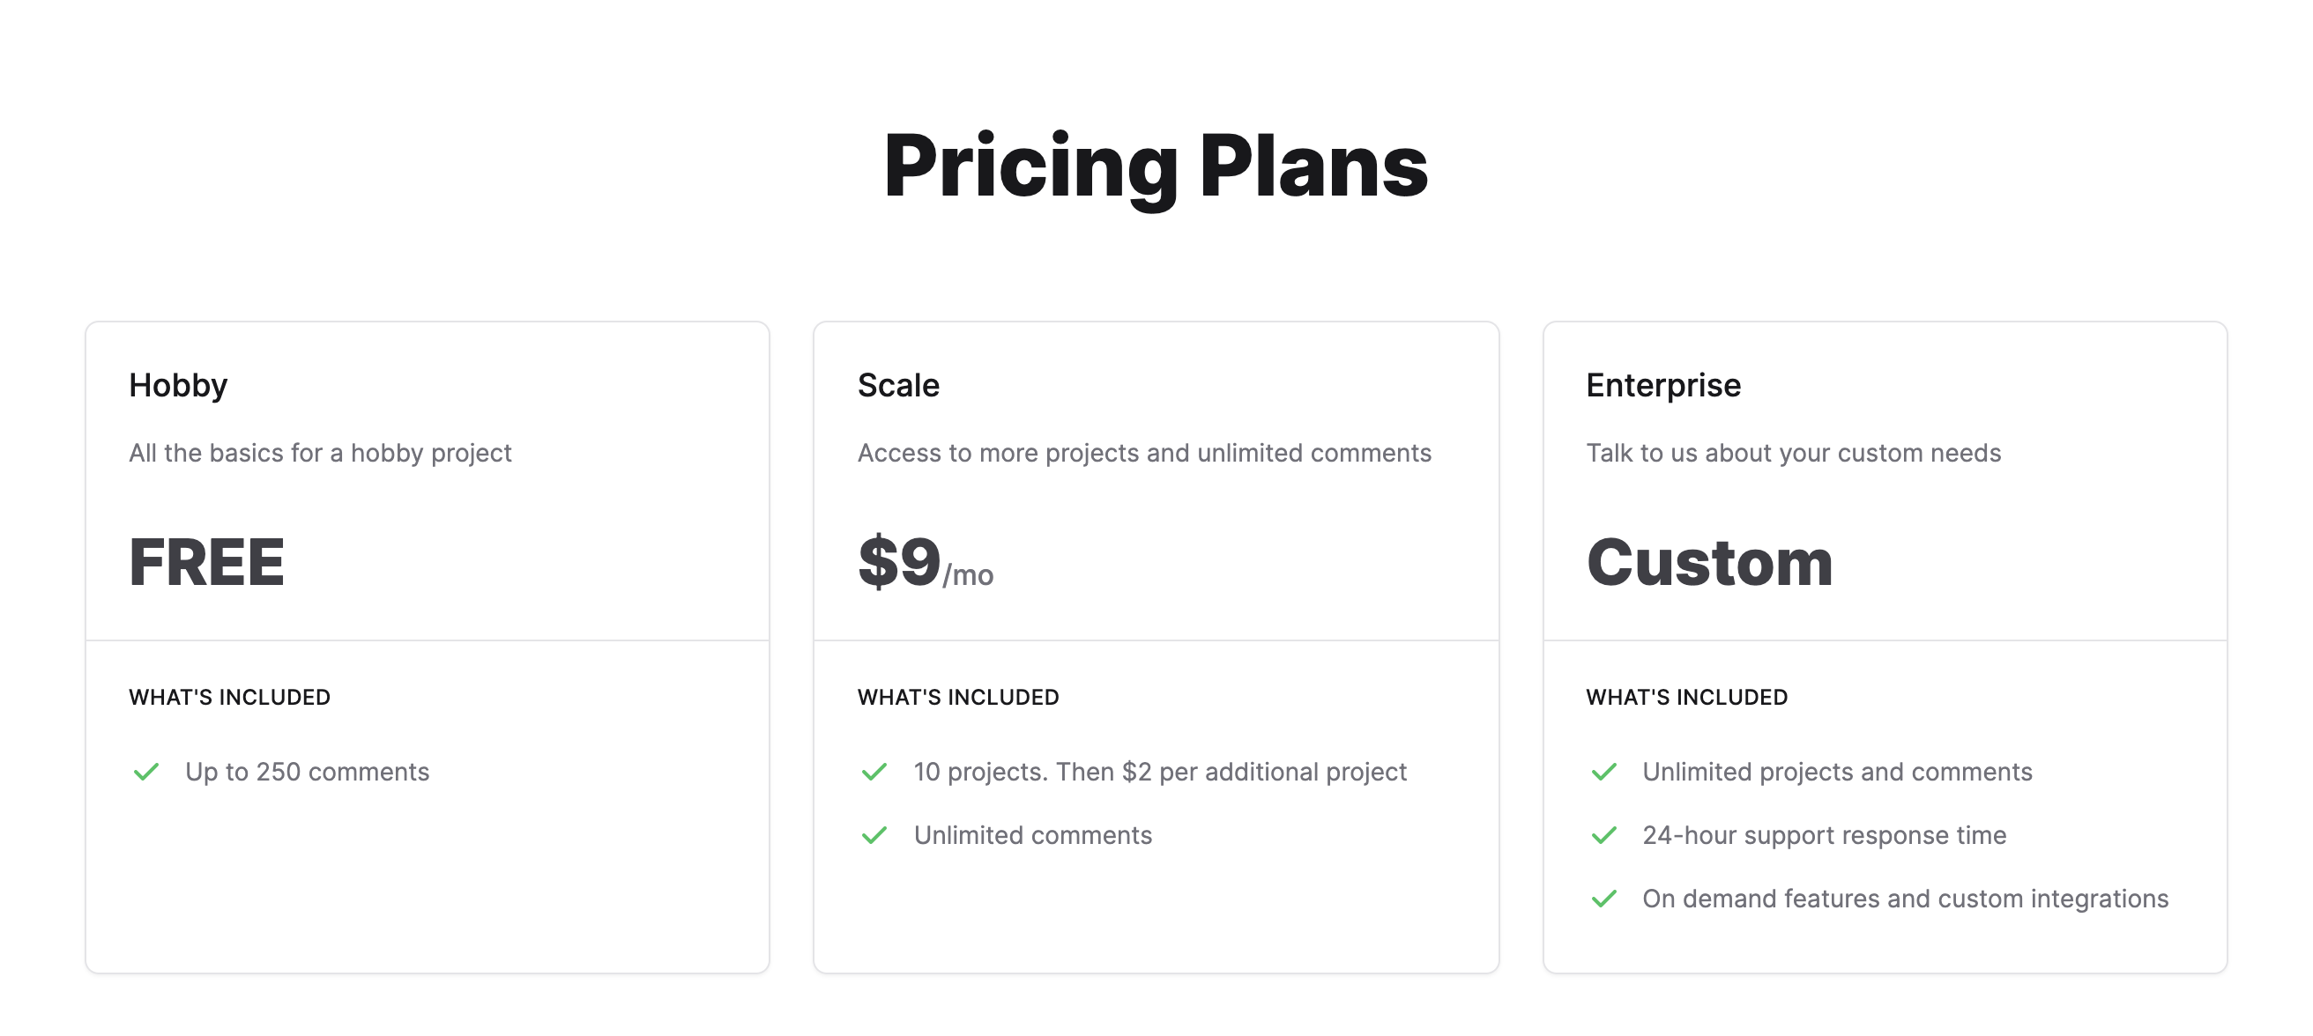Click the '10 projects. Then $2' feature text
The width and height of the screenshot is (2313, 1036).
[1160, 772]
